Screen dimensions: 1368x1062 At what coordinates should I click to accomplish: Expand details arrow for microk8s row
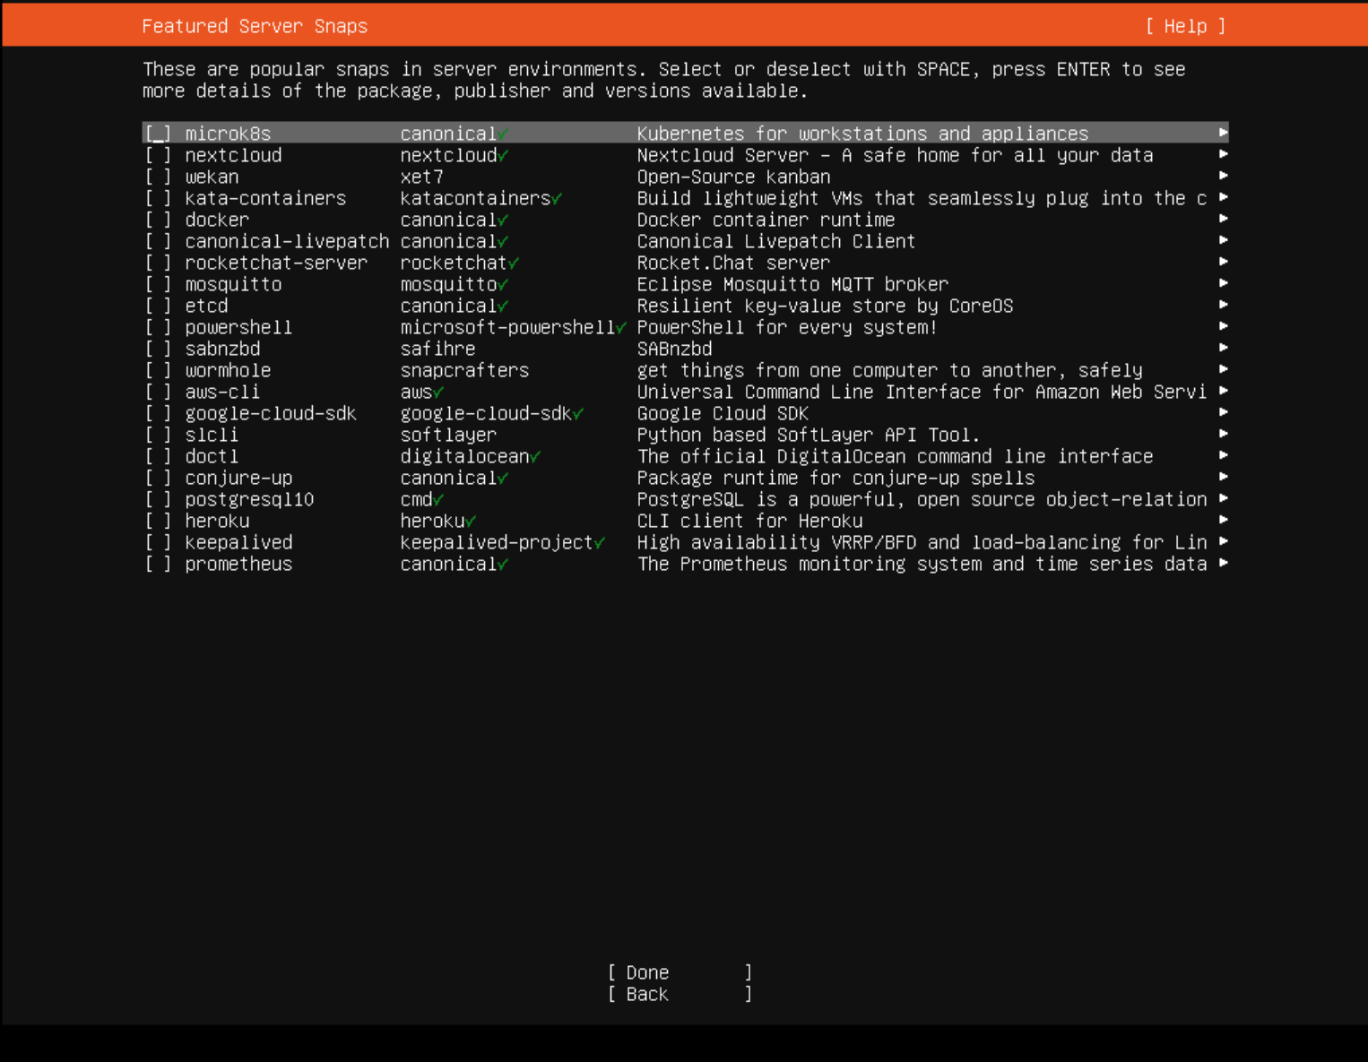pos(1223,133)
